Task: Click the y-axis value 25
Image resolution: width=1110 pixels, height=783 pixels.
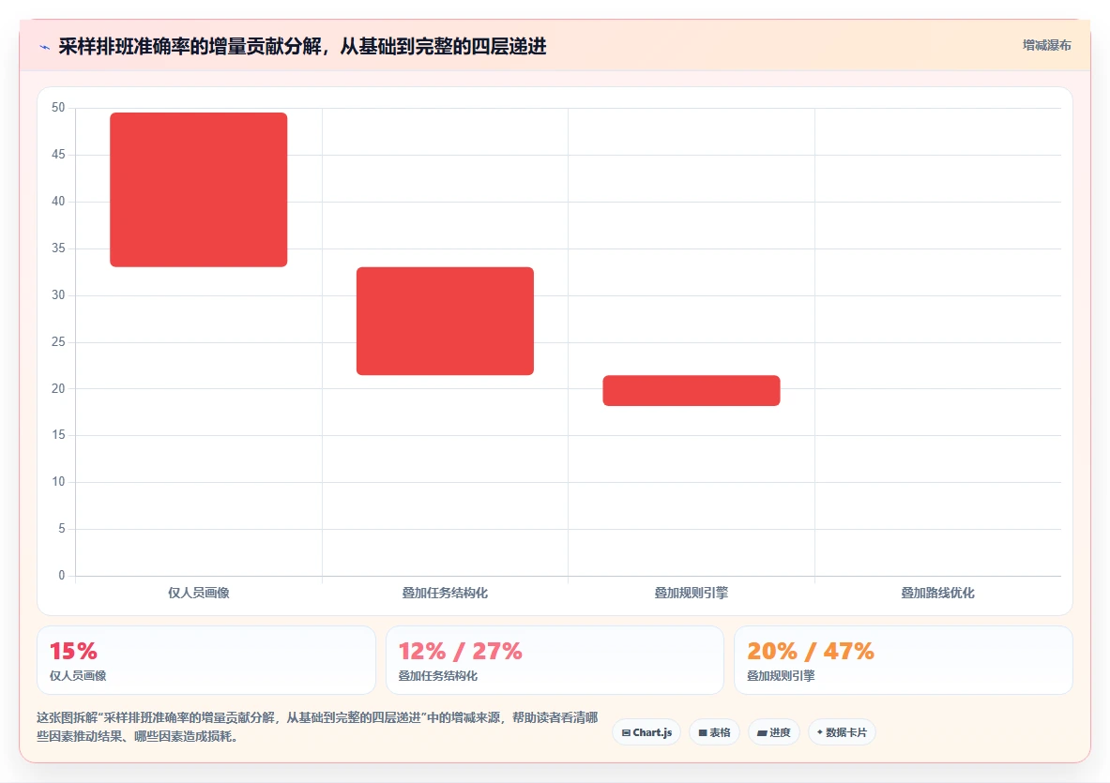Action: [58, 341]
